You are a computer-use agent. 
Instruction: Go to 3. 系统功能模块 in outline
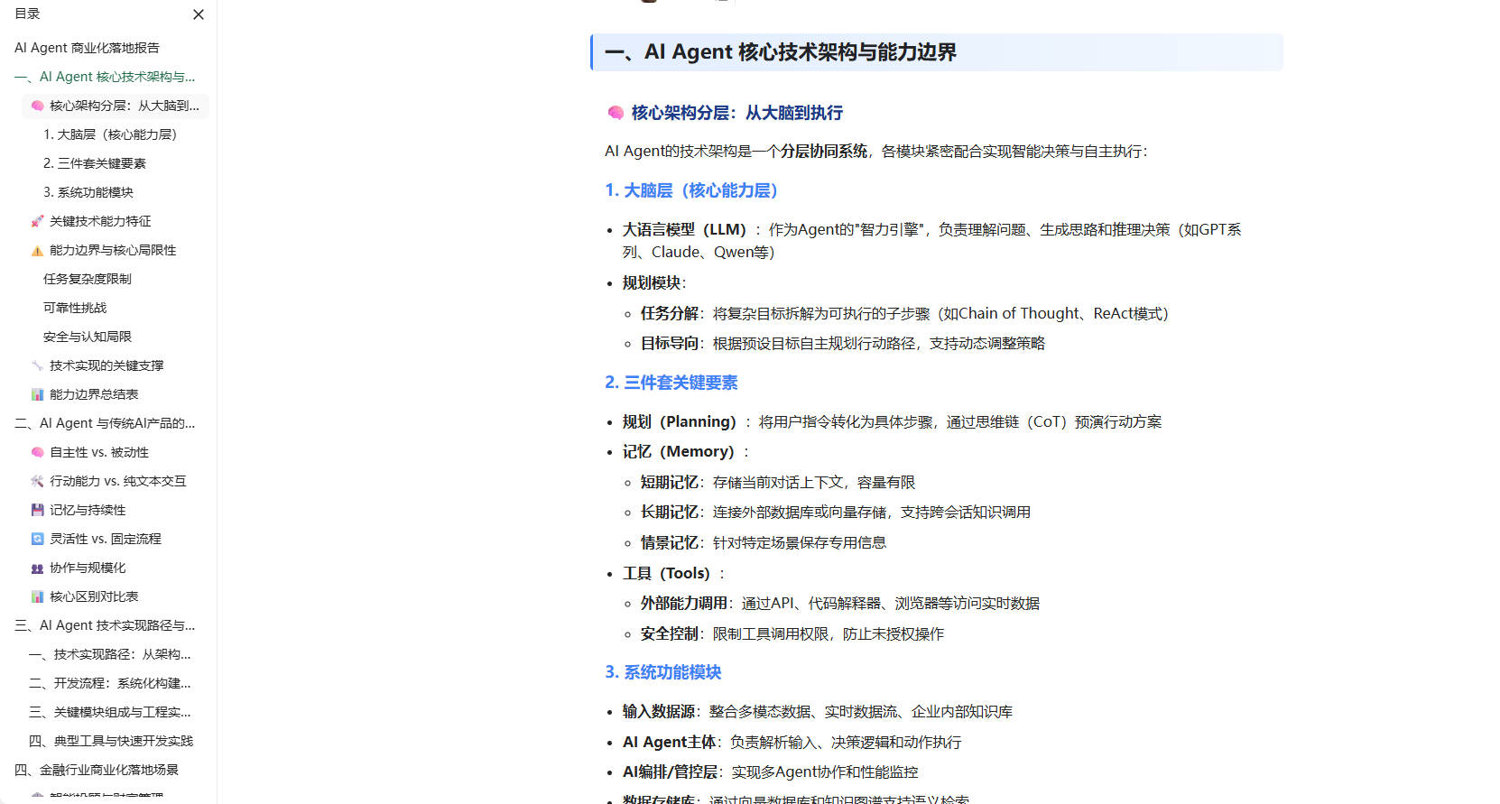tap(88, 192)
